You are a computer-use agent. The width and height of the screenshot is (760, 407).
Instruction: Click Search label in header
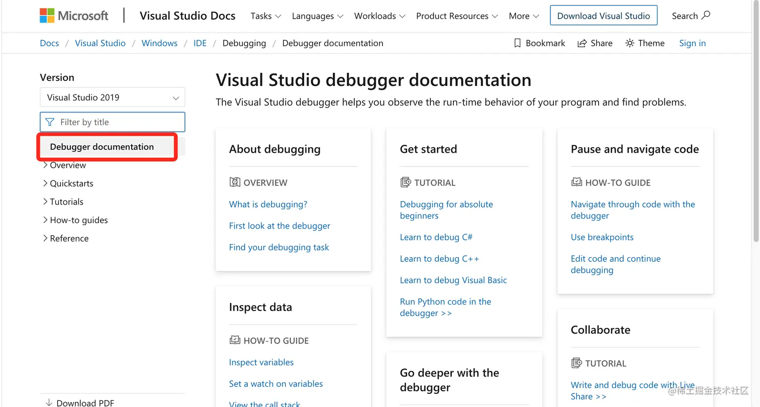point(685,16)
